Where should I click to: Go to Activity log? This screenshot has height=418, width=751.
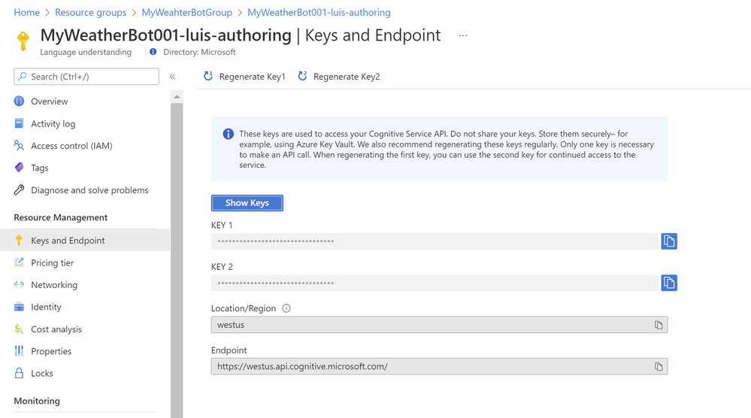(53, 124)
